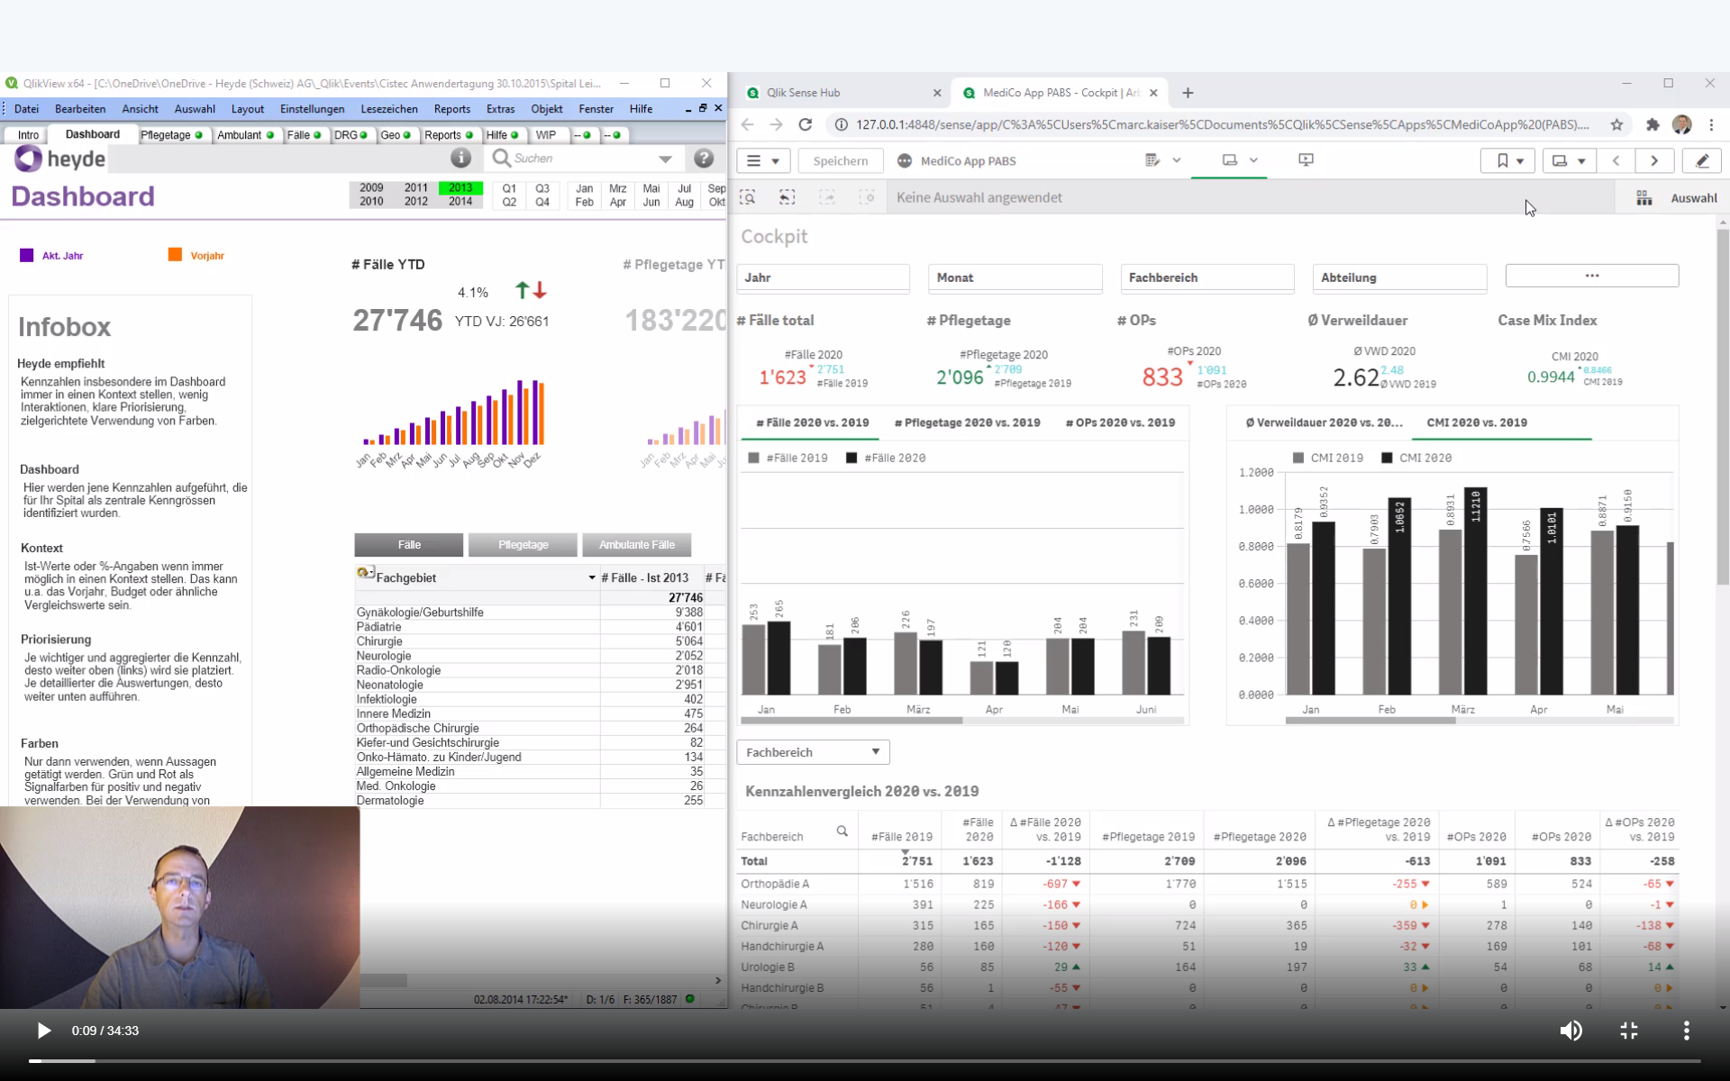Open the sheets selector dropdown in Qlik Sense
1730x1081 pixels.
1569,160
